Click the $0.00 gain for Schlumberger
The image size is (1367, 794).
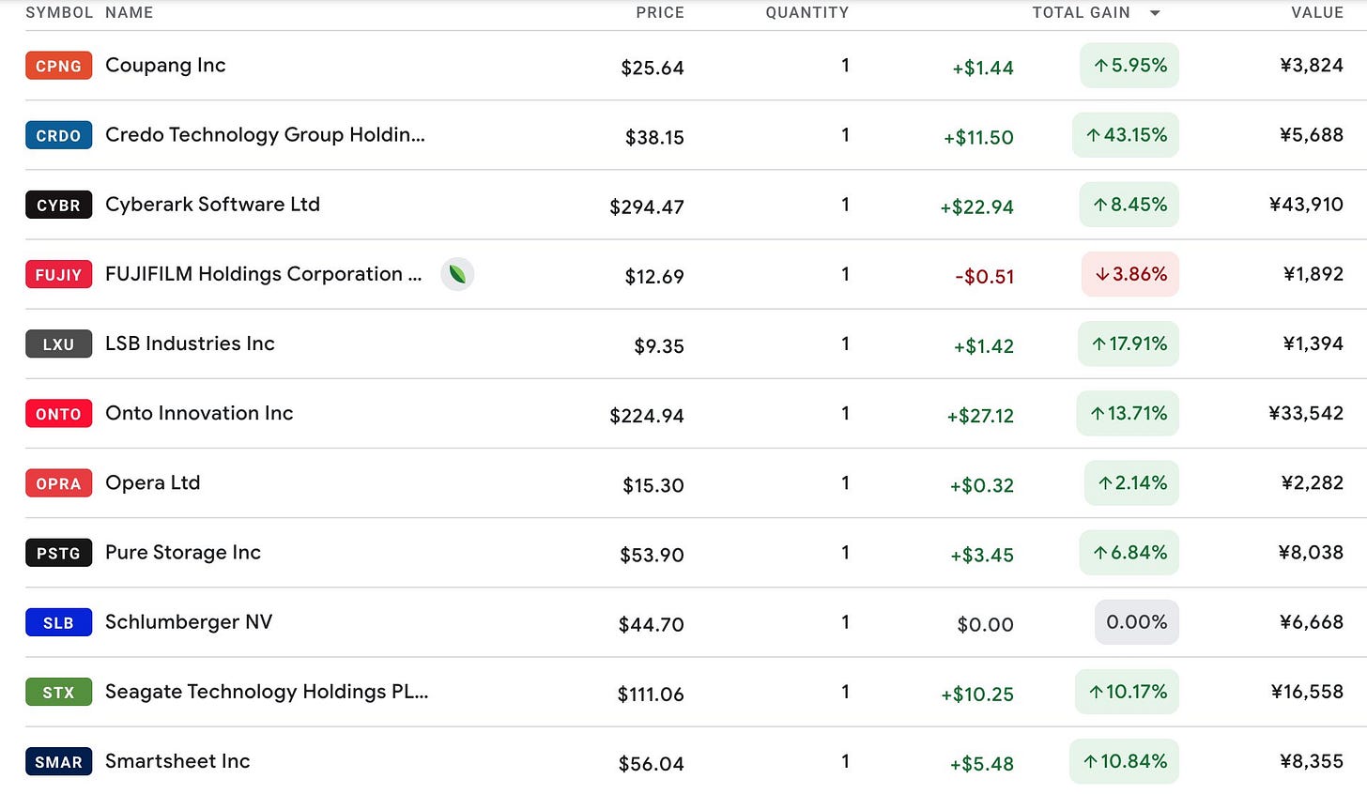(985, 624)
